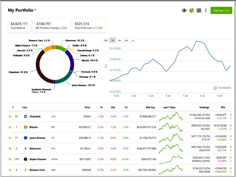Click the 24h Portfolio Change card
Viewport: 236px width, 177px height.
point(51,25)
